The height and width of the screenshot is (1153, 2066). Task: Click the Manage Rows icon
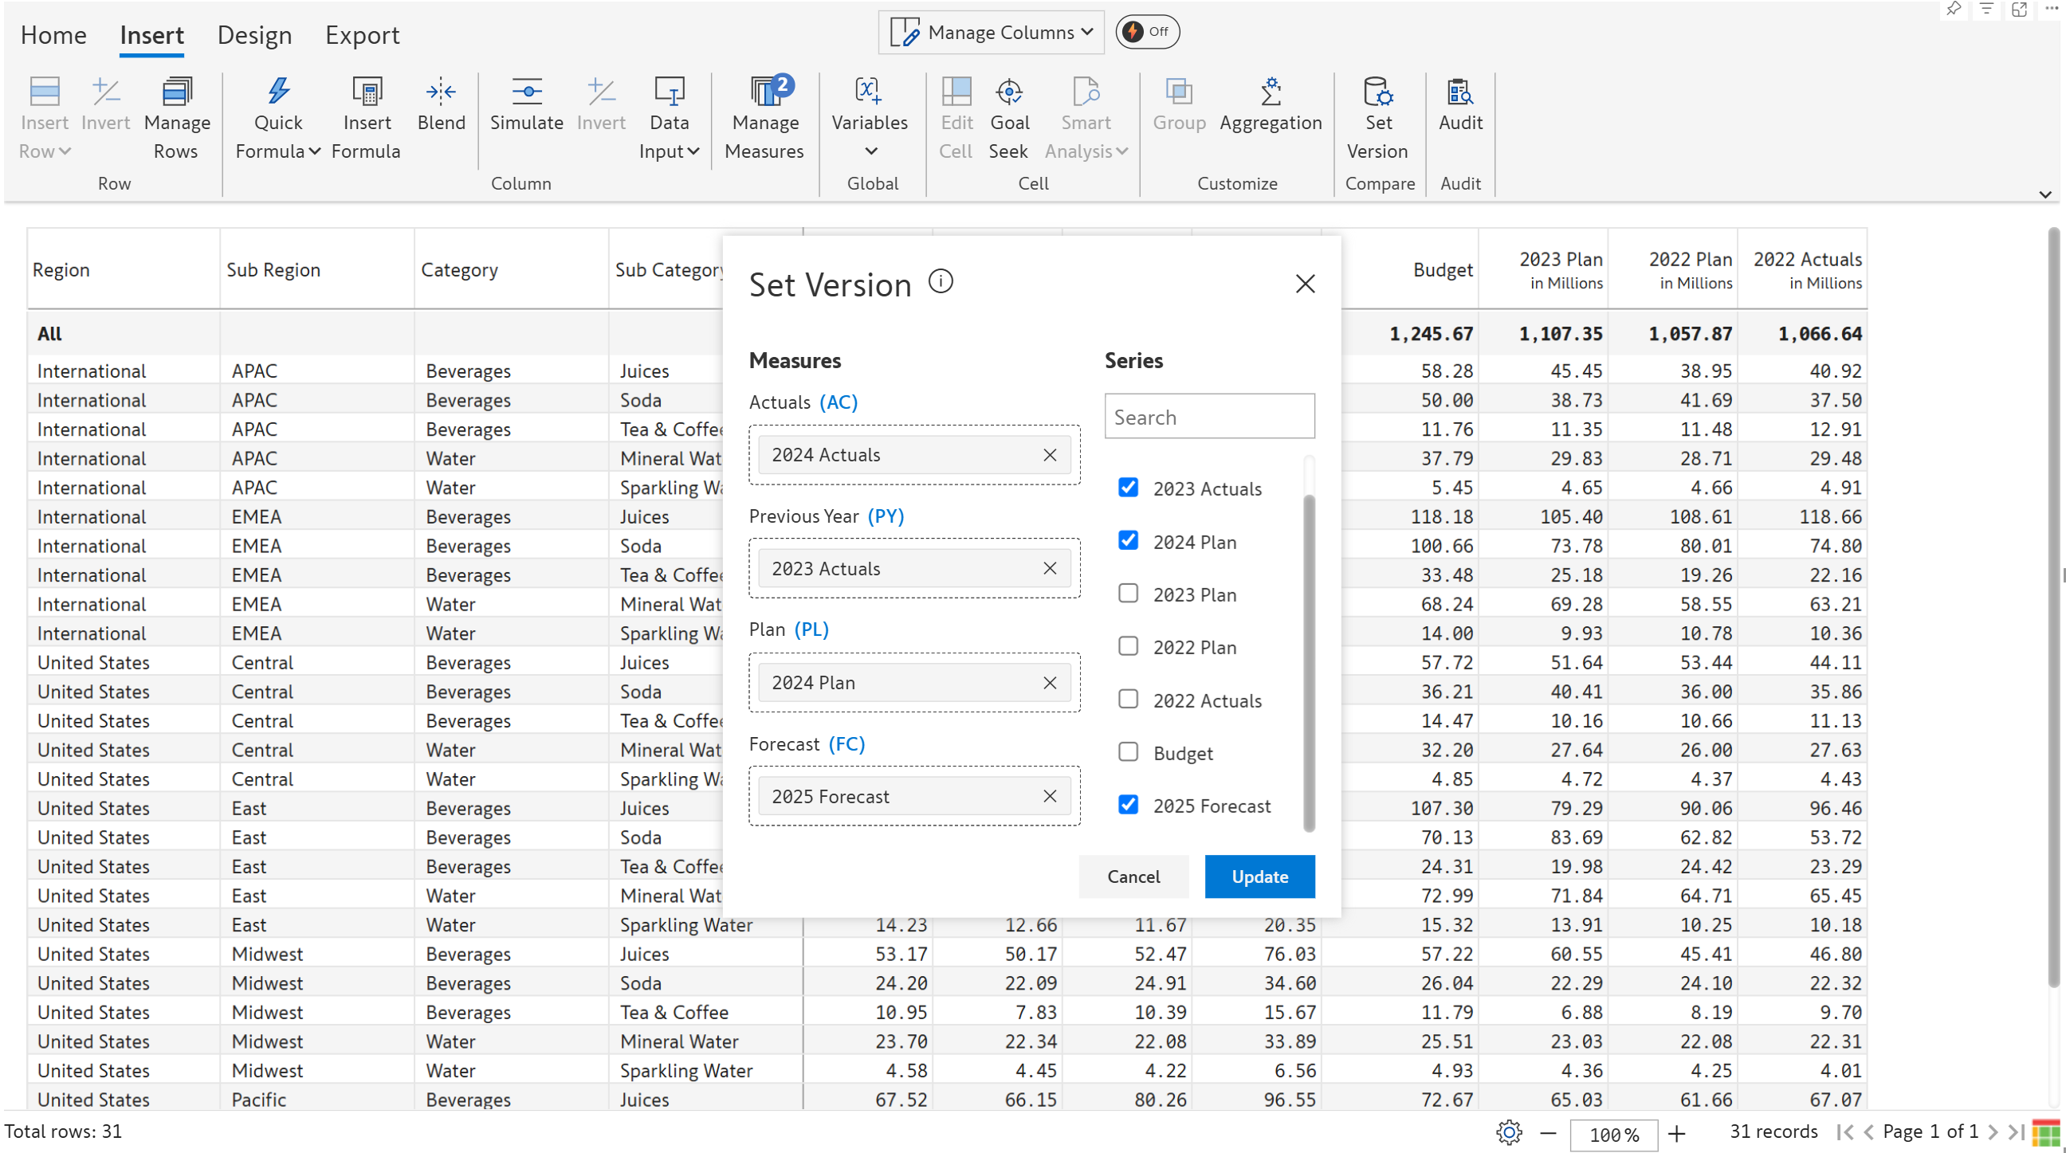coord(176,93)
